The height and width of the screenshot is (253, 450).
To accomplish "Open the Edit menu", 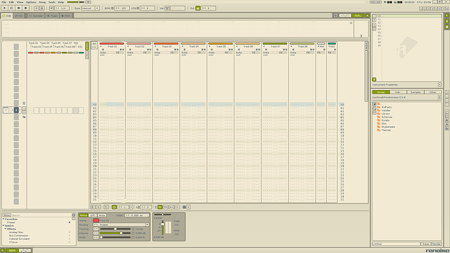I will click(11, 2).
